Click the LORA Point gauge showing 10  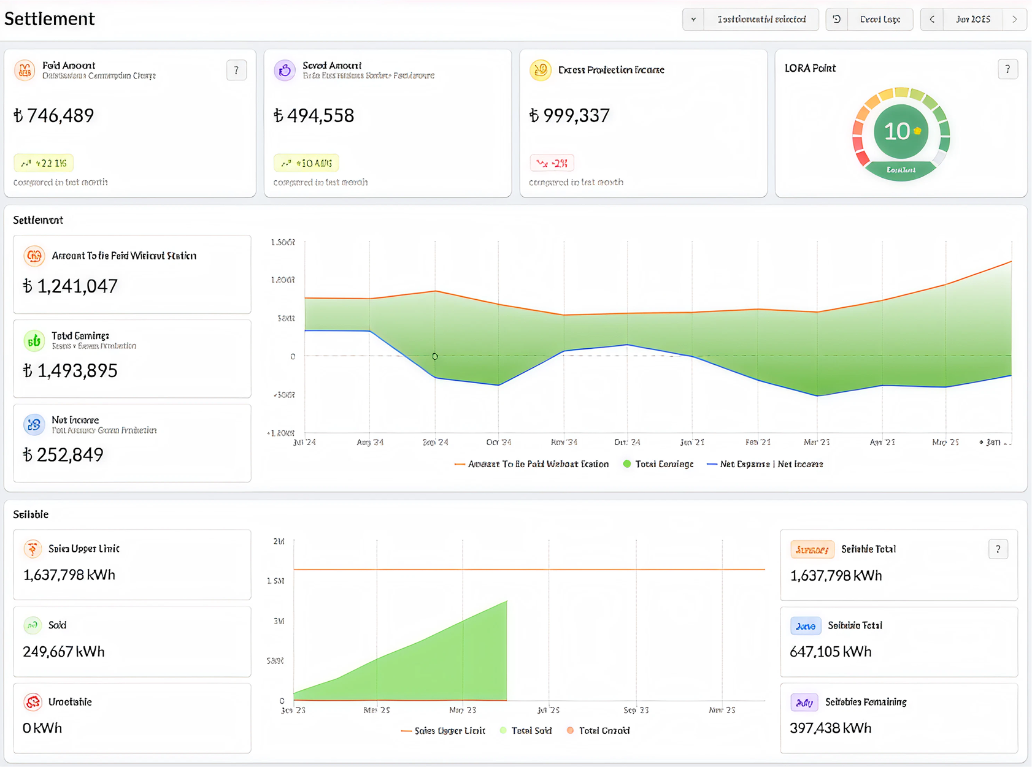(901, 132)
